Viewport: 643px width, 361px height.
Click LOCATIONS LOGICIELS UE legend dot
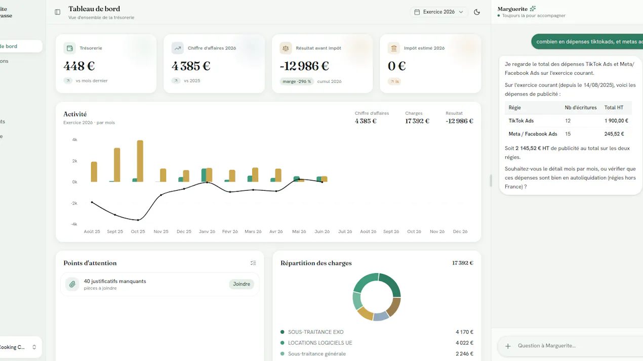pyautogui.click(x=283, y=343)
